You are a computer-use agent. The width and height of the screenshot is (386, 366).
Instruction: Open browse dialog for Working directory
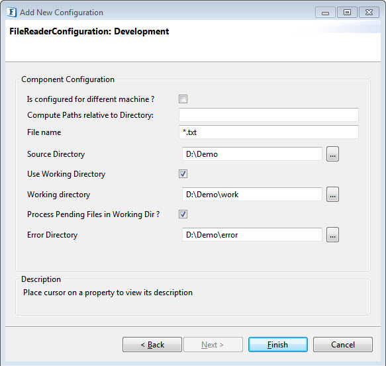click(x=332, y=195)
